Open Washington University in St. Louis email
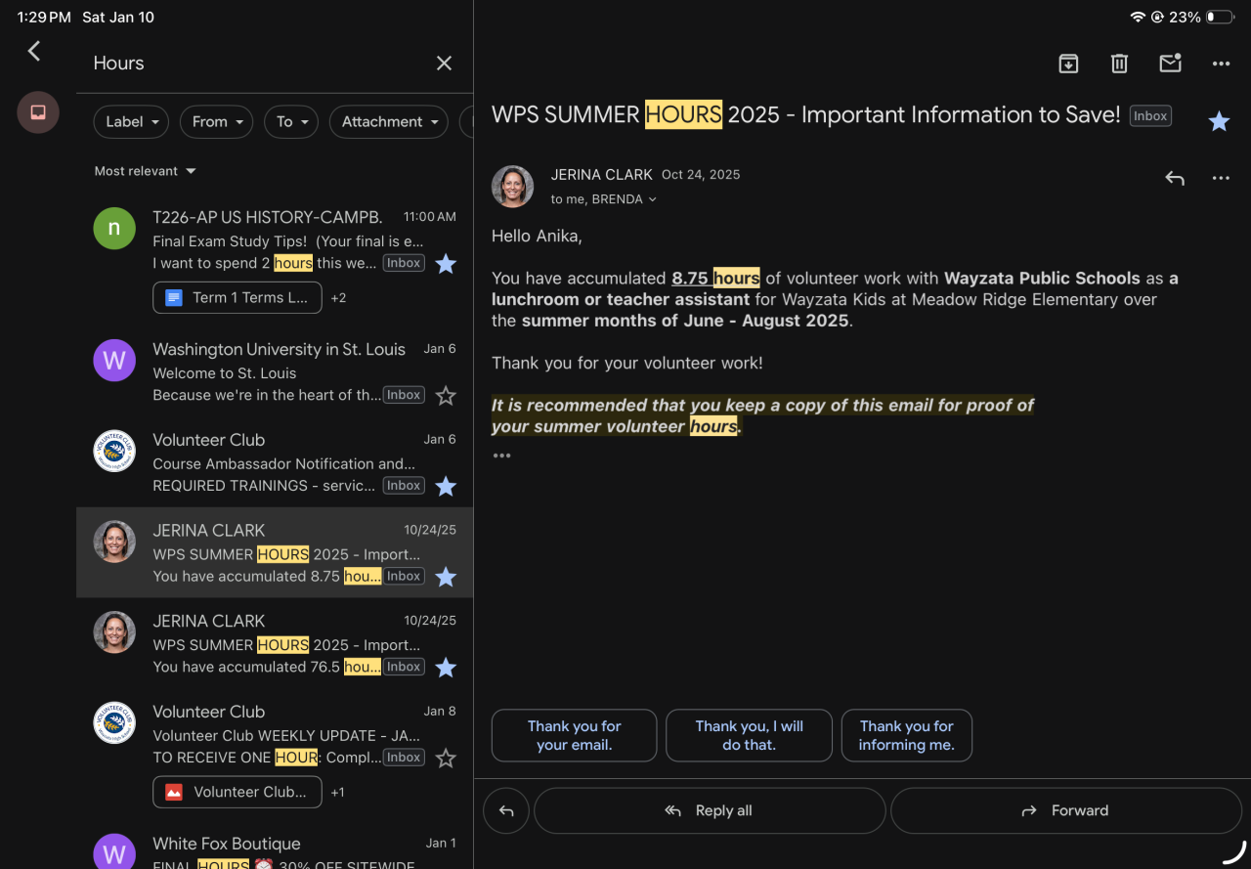 275,372
